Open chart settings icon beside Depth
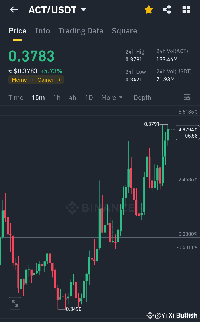 point(187,97)
